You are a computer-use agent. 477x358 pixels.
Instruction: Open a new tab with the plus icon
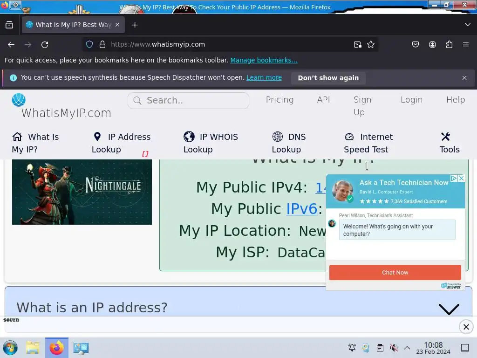point(135,25)
